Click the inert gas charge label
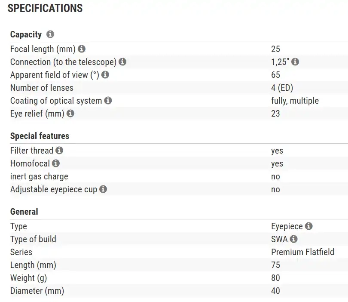 pyautogui.click(x=39, y=176)
